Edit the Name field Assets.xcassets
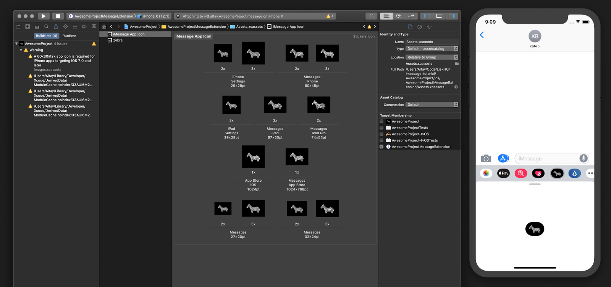The height and width of the screenshot is (287, 611). 432,42
